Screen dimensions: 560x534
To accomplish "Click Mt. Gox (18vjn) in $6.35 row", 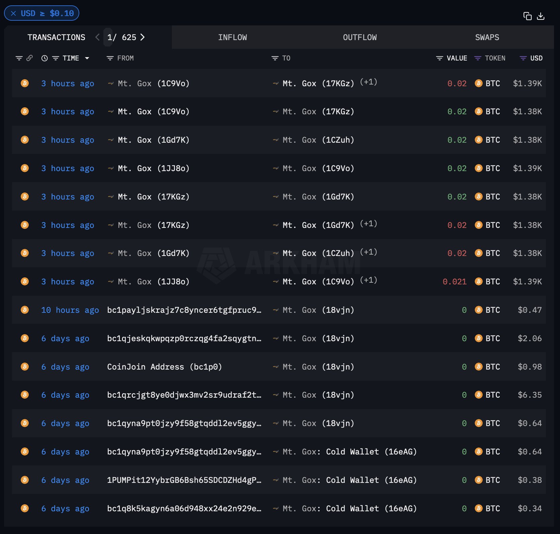I will tap(318, 395).
